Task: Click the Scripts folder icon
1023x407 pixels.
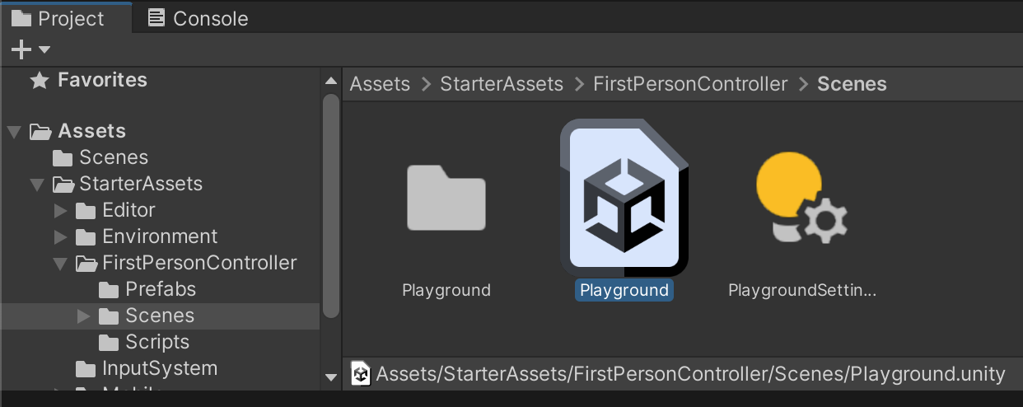Action: [x=109, y=342]
